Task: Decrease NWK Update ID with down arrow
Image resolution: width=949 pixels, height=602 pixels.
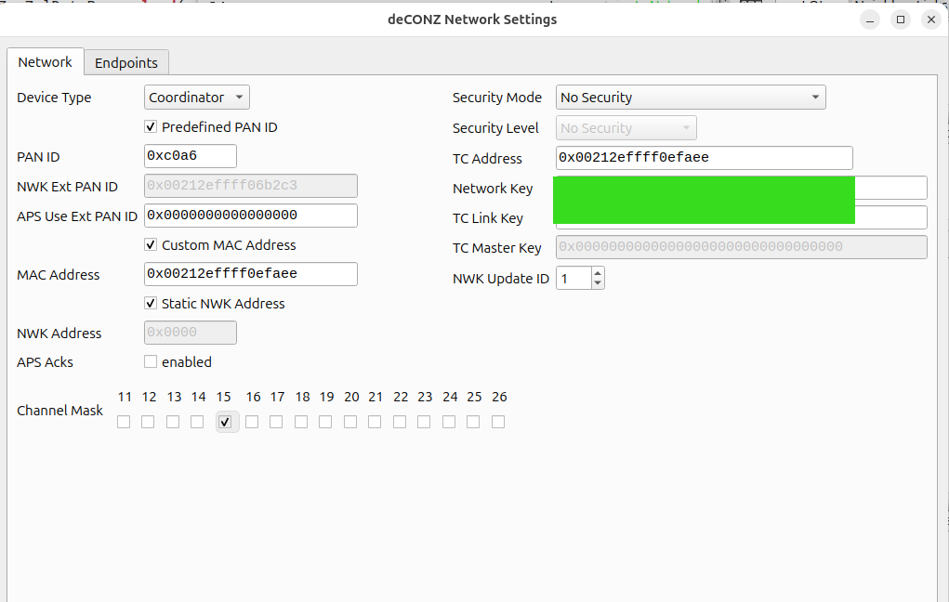Action: (598, 283)
